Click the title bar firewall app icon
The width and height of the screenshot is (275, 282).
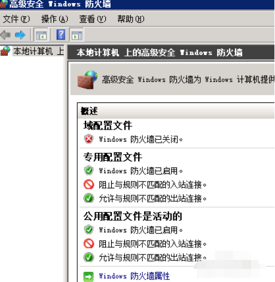4,4
